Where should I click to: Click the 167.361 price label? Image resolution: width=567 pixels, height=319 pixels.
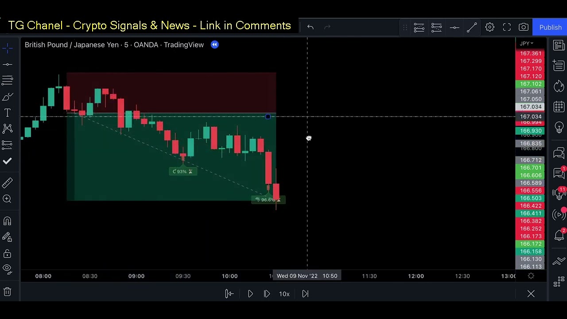click(x=531, y=54)
